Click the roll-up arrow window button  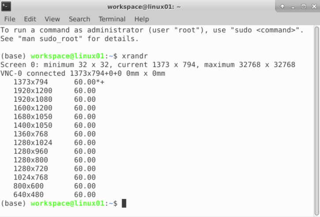(283, 7)
